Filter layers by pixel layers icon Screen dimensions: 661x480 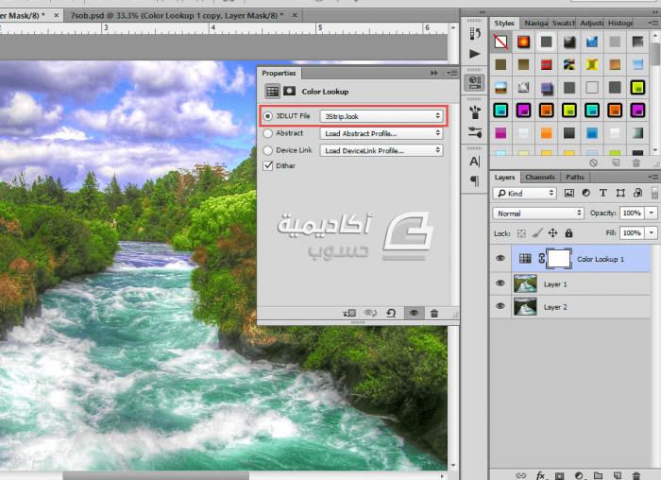coord(569,193)
